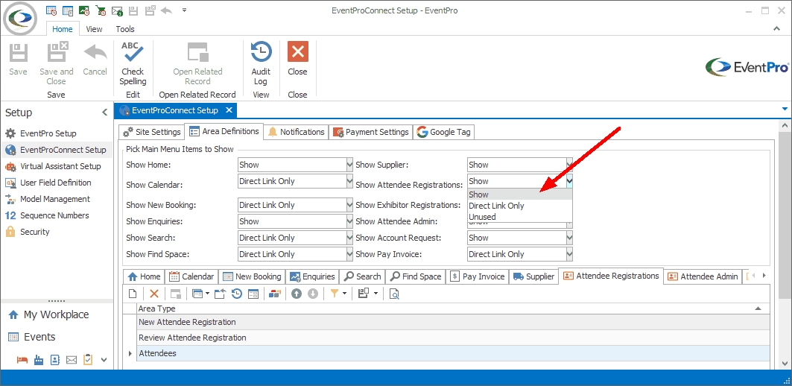
Task: Open the Show Pay Invoice dropdown
Action: click(569, 254)
